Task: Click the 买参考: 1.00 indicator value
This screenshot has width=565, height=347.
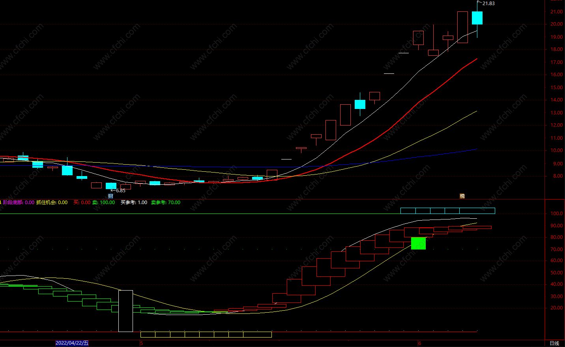Action: [x=134, y=203]
